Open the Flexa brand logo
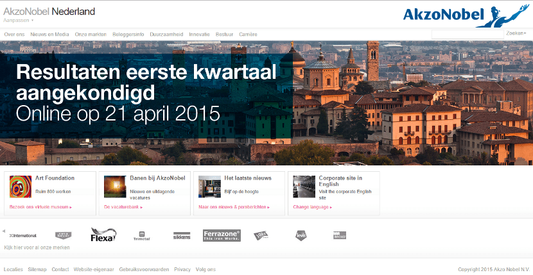Image resolution: width=533 pixels, height=275 pixels. point(103,235)
